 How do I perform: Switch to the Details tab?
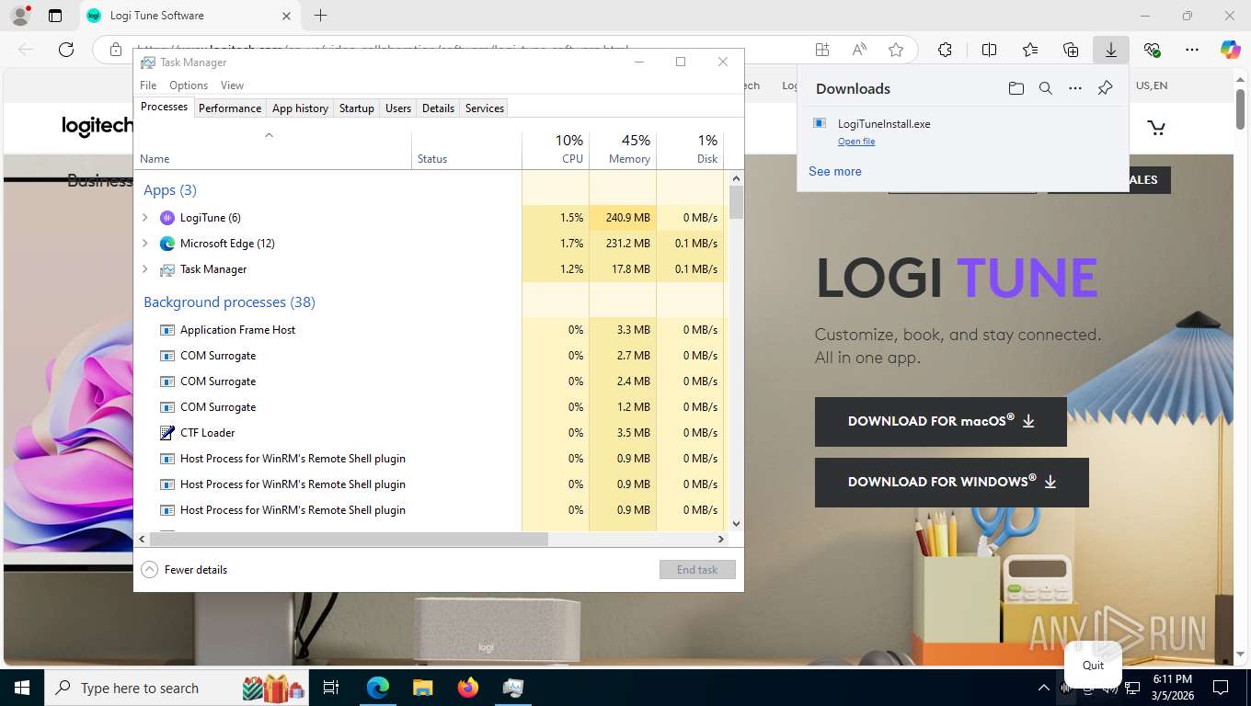(438, 108)
